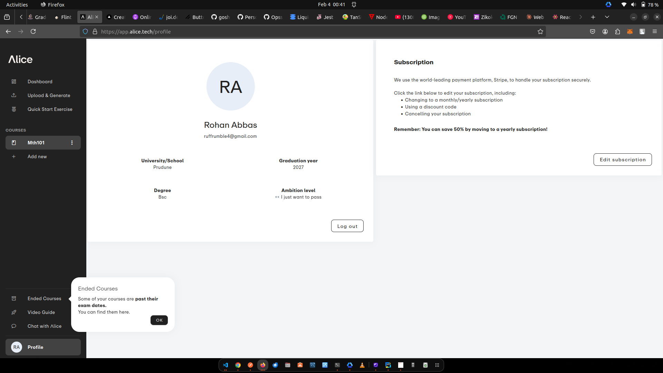This screenshot has height=373, width=663.
Task: Open Video Guide rocket icon
Action: point(14,312)
